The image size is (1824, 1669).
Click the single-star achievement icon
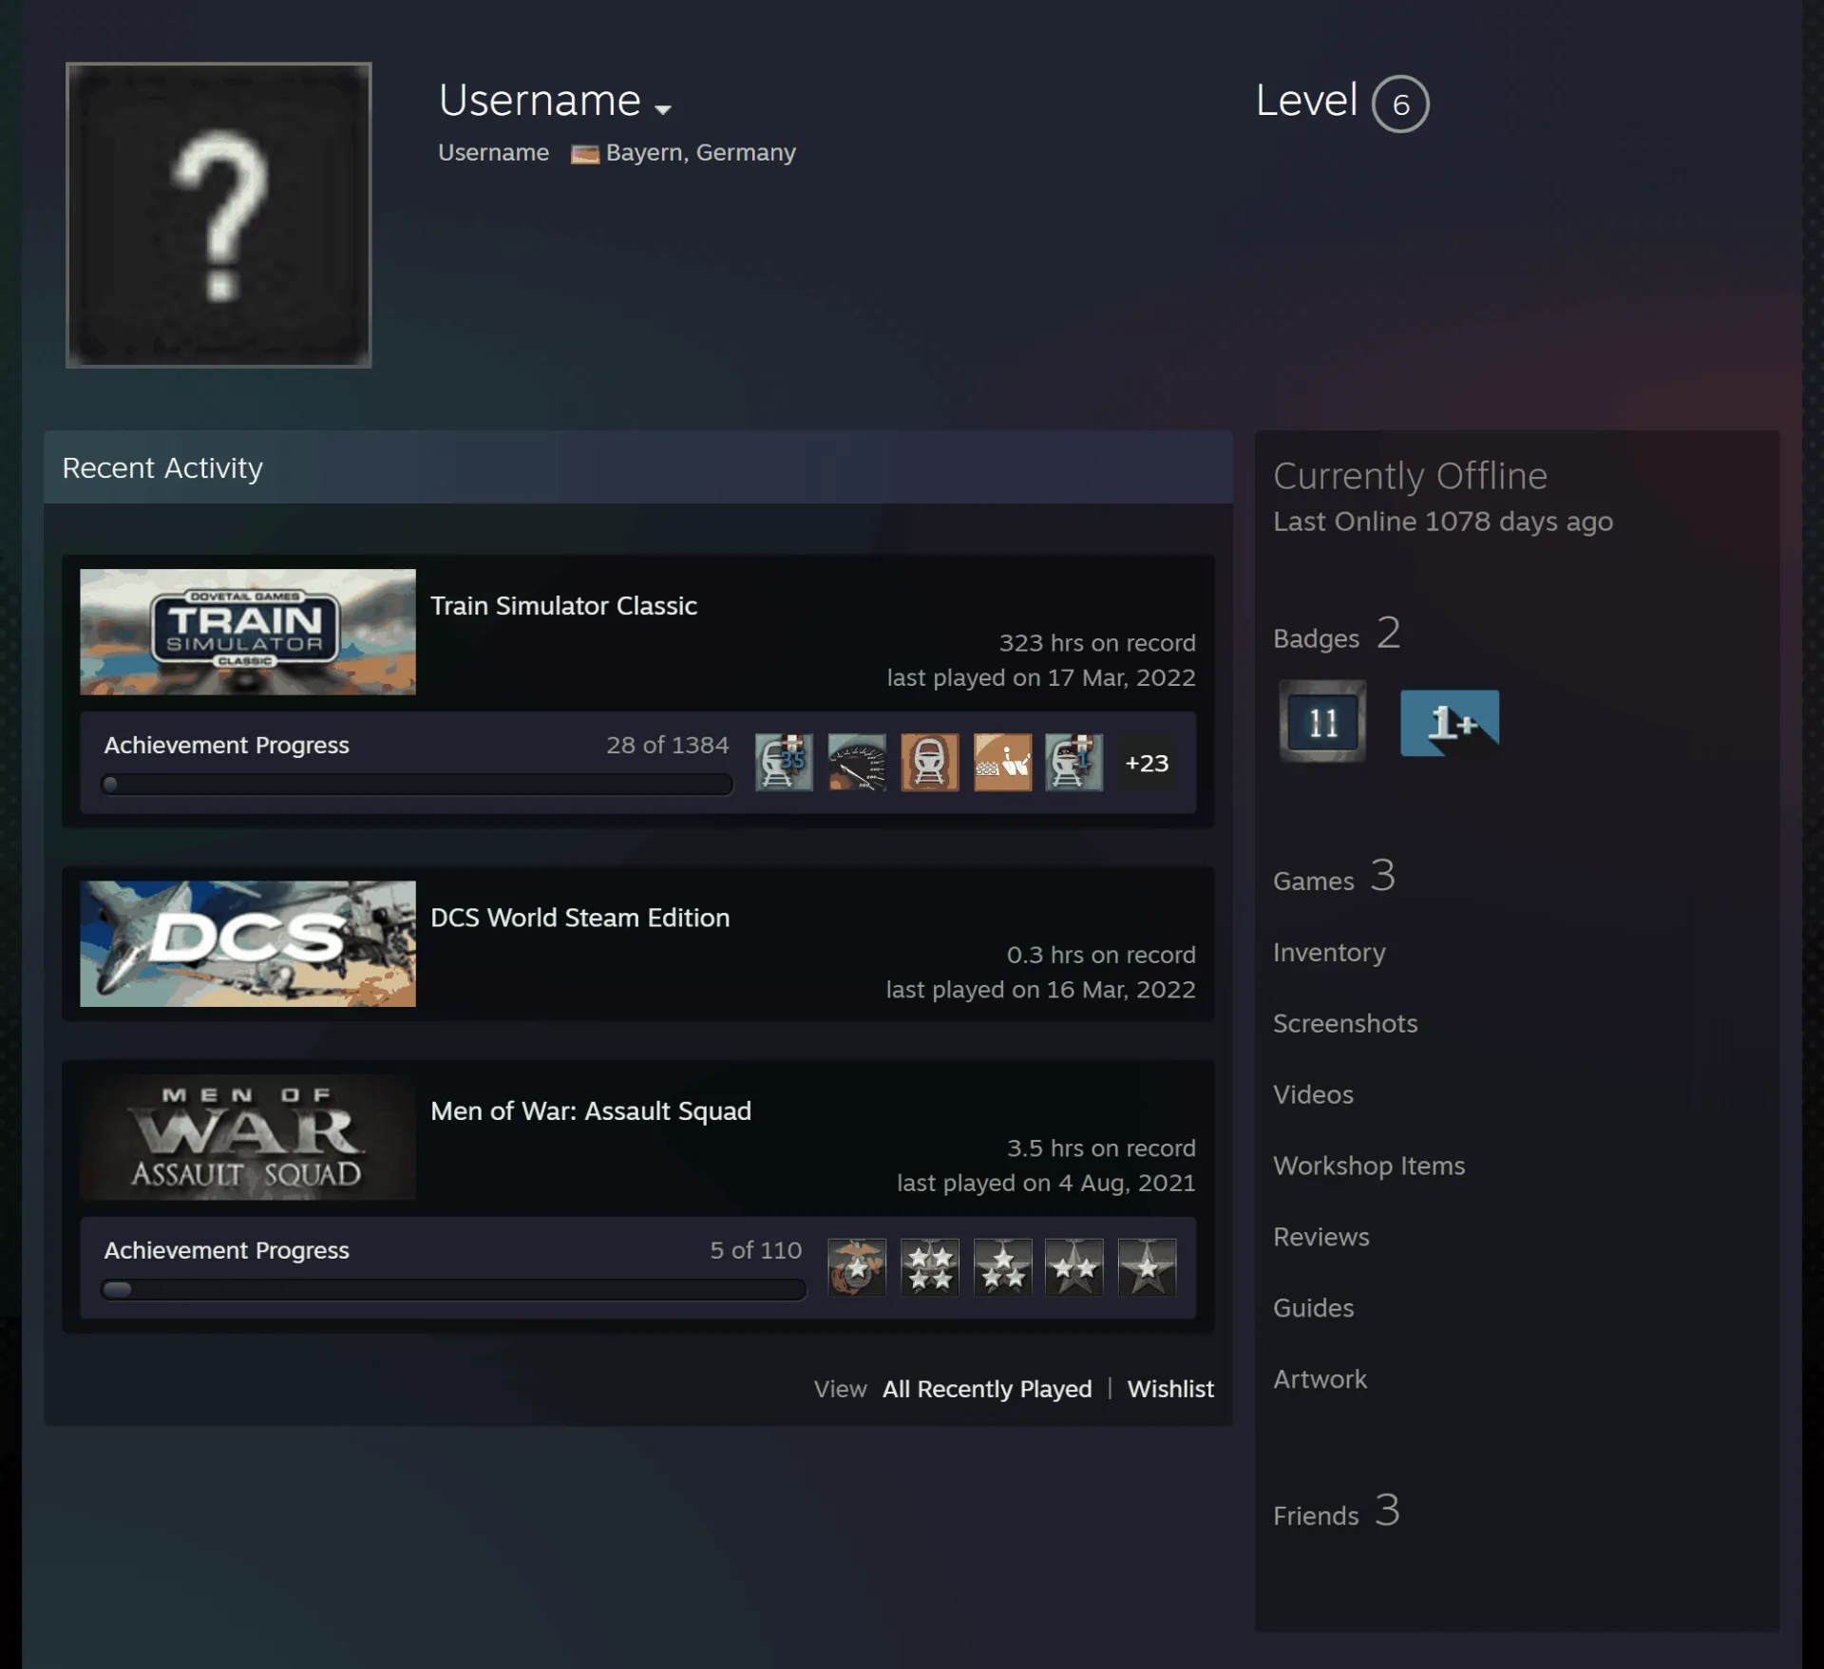click(1147, 1267)
